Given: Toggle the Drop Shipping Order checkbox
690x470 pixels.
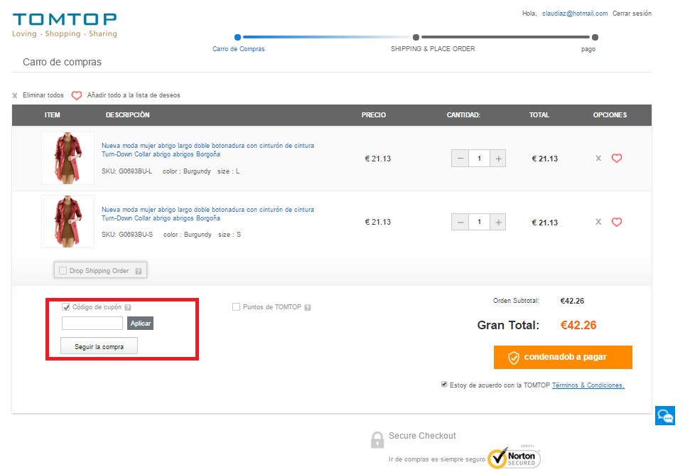Looking at the screenshot, I should [63, 270].
